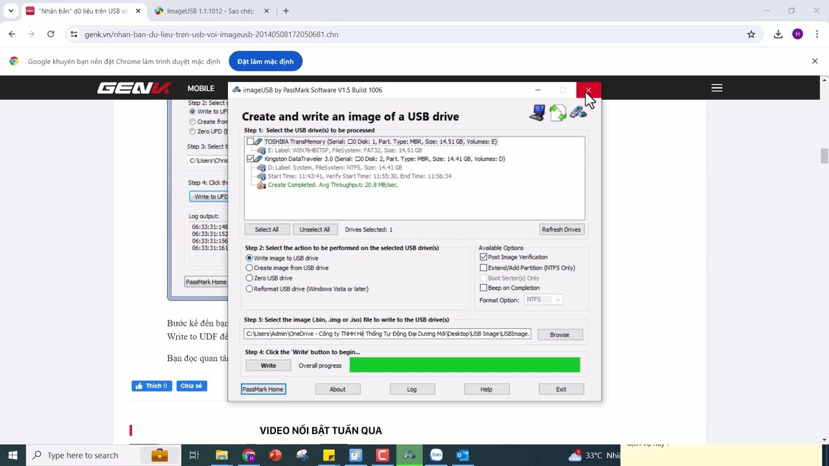The image size is (829, 466).
Task: Dismiss the default browser banner
Action: 815,61
